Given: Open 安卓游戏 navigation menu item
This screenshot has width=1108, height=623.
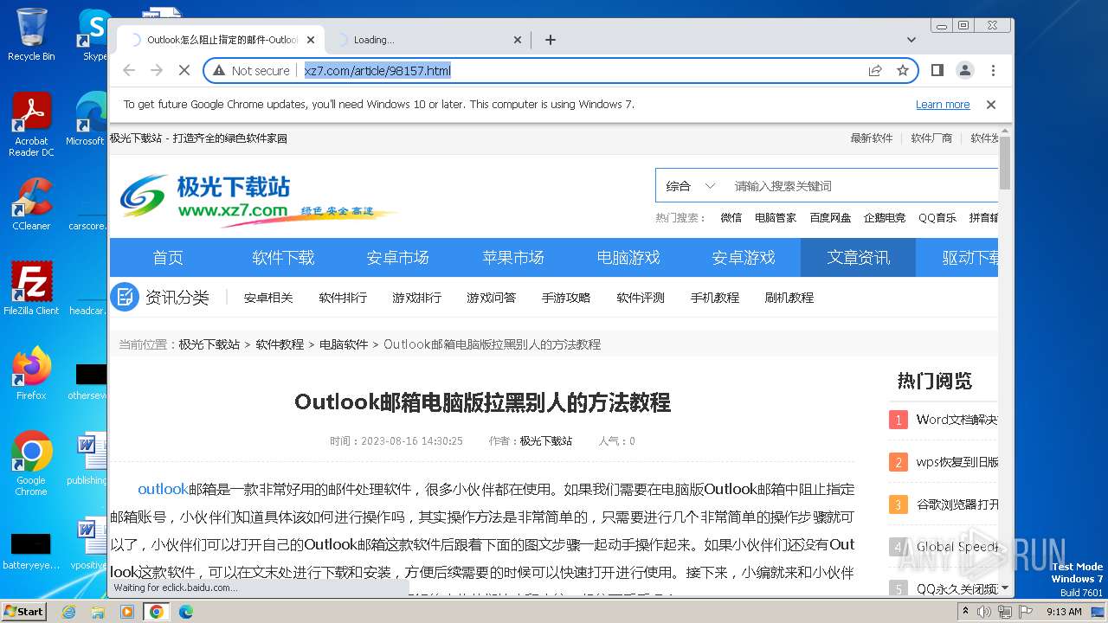Looking at the screenshot, I should tap(744, 258).
